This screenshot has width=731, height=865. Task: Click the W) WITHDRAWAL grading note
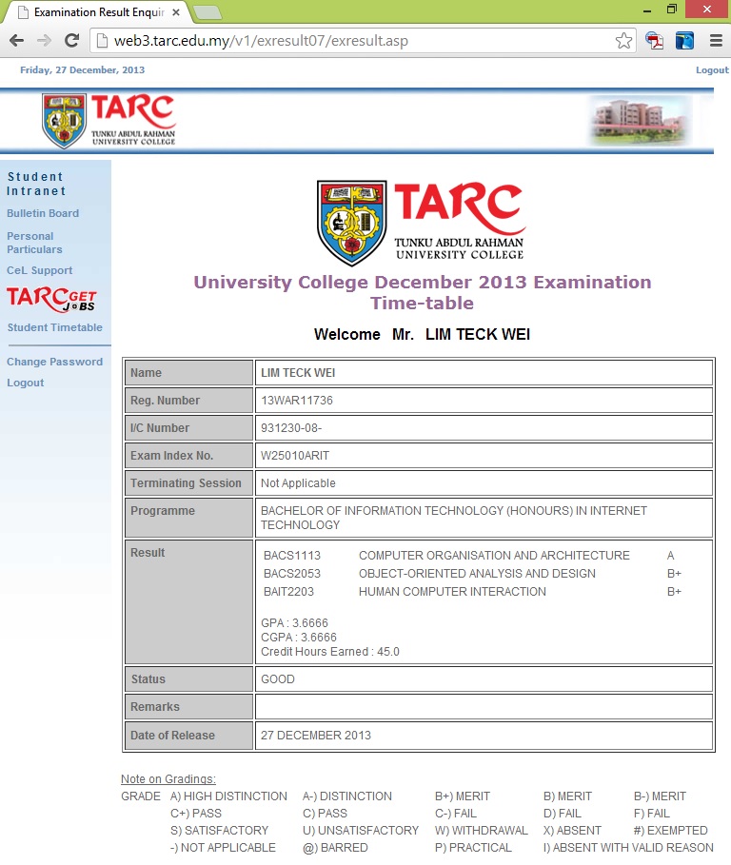tap(481, 830)
